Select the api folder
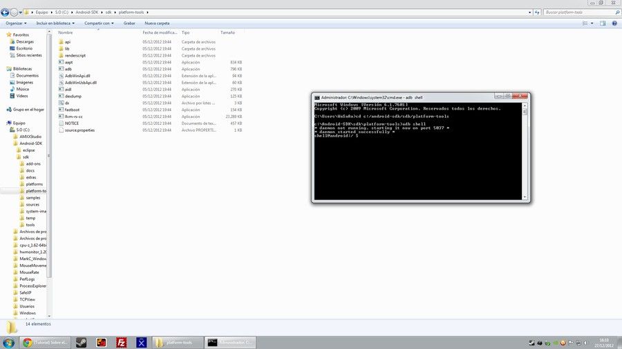This screenshot has height=349, width=622. (x=68, y=42)
